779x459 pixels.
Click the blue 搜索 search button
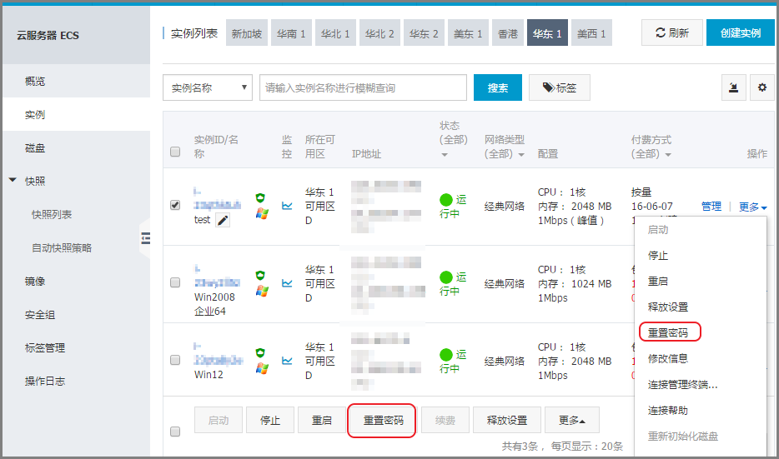tap(497, 87)
